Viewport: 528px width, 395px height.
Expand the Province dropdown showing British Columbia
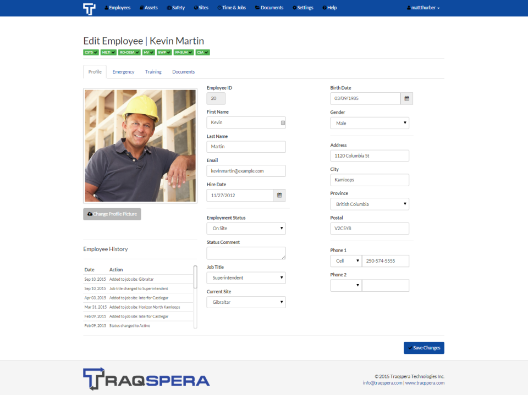[x=370, y=204]
